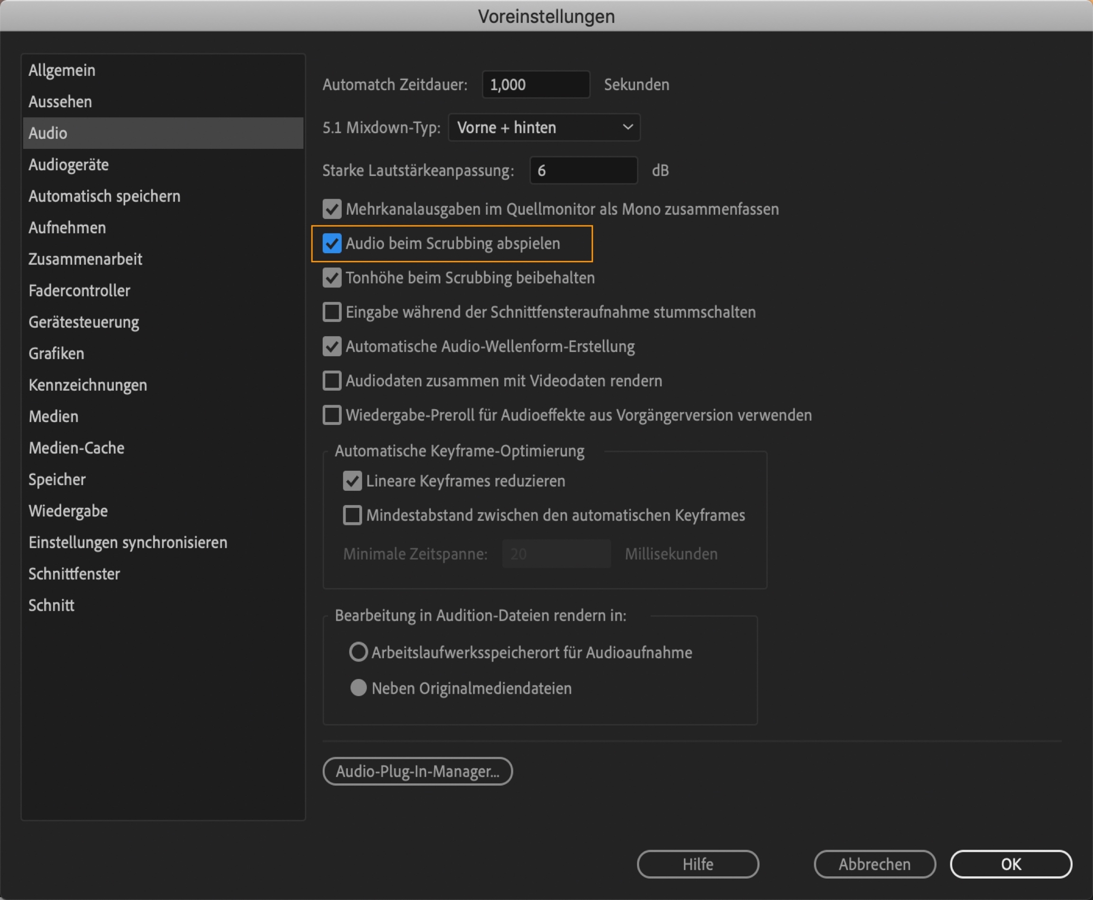The width and height of the screenshot is (1093, 900).
Task: Uncheck Audio beim Scrubbing abspielen
Action: pyautogui.click(x=332, y=243)
